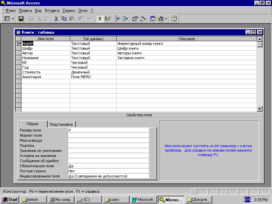
Task: Click the Print icon
Action: [31, 19]
